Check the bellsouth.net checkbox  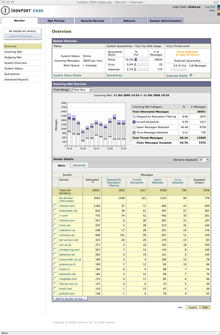pyautogui.click(x=55, y=274)
